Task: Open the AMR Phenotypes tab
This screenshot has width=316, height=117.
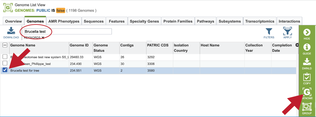Action: (64, 21)
